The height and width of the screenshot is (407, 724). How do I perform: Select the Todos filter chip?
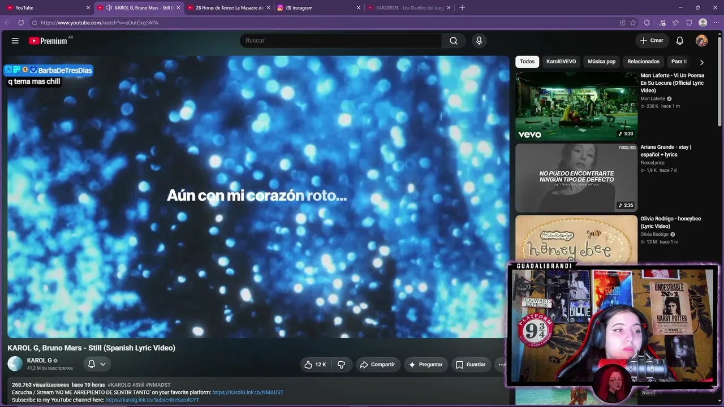527,62
